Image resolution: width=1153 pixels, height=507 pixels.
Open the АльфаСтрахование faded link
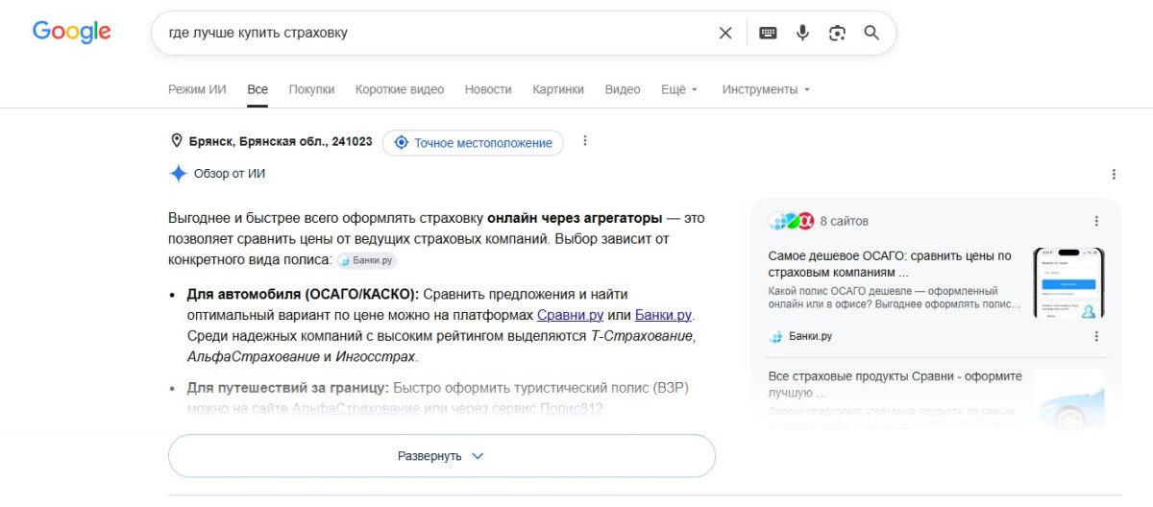[356, 408]
